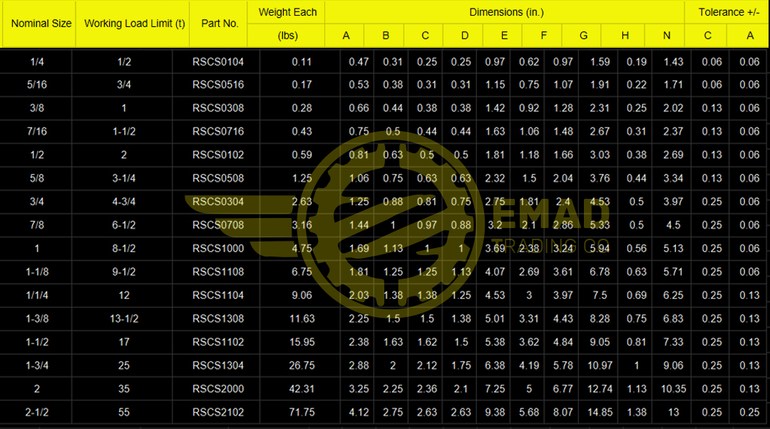Click working load limit "55"
Viewport: 770px width, 429px height.
[124, 413]
